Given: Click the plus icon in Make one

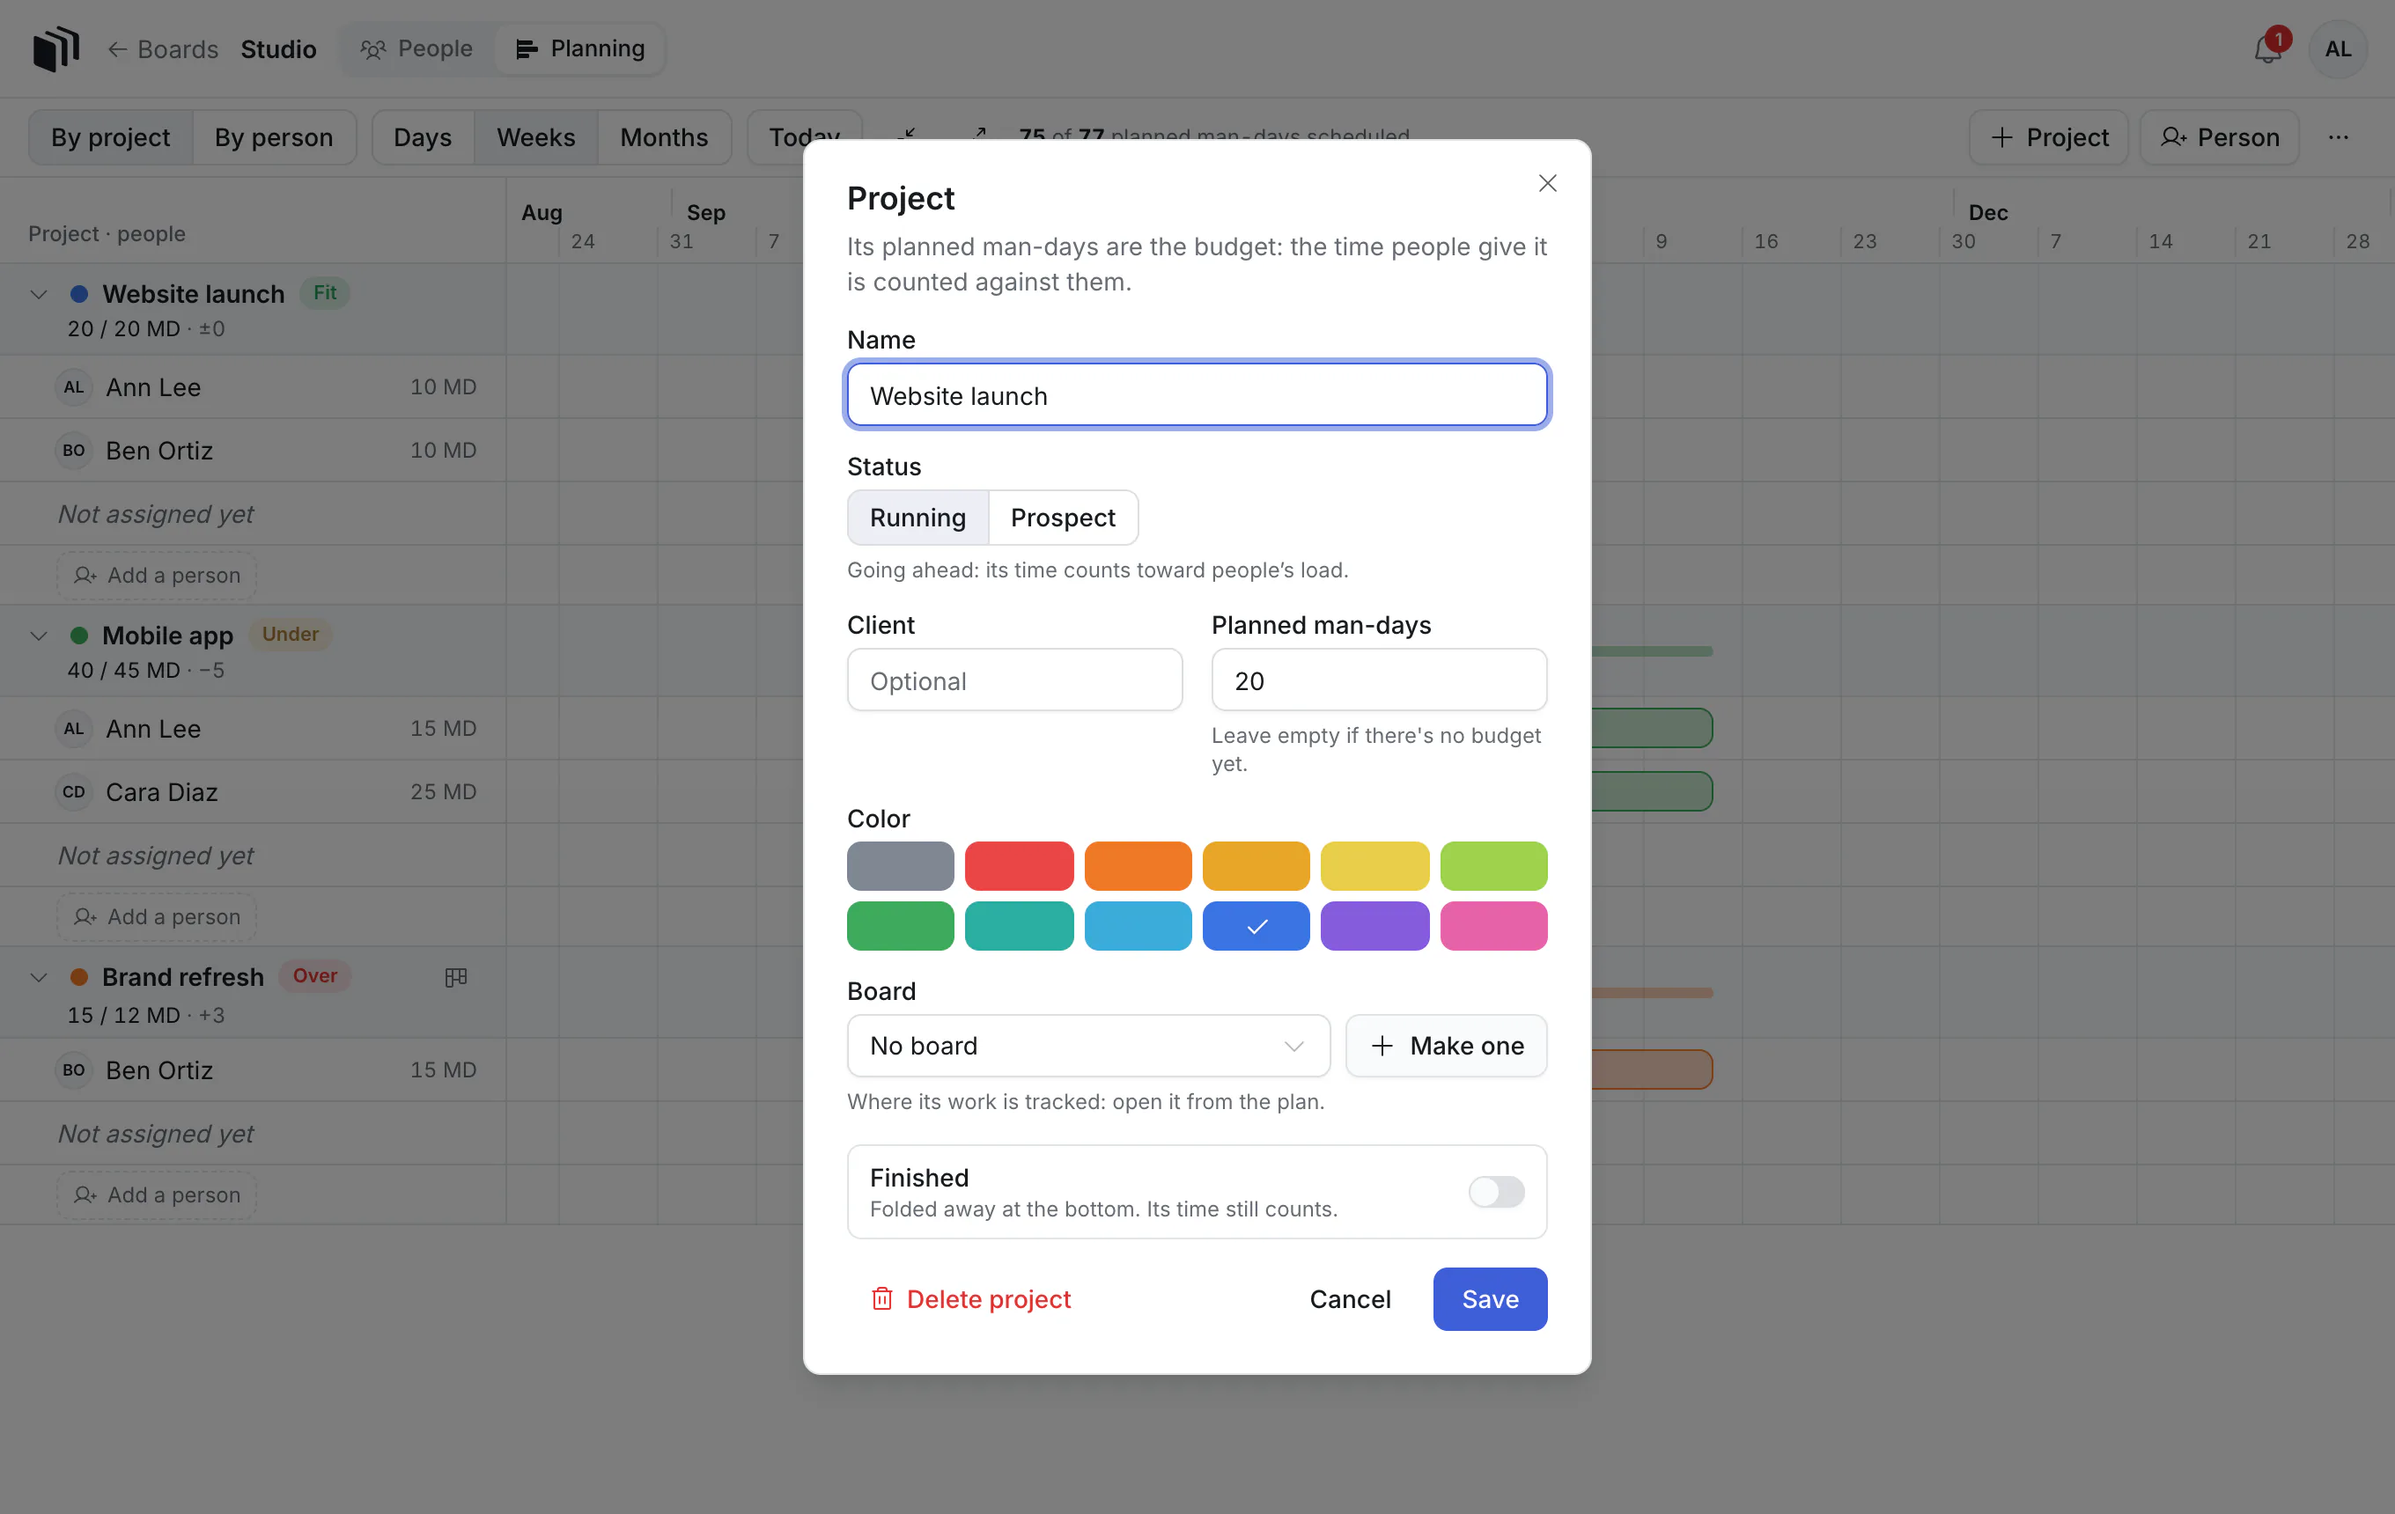Looking at the screenshot, I should (x=1382, y=1046).
